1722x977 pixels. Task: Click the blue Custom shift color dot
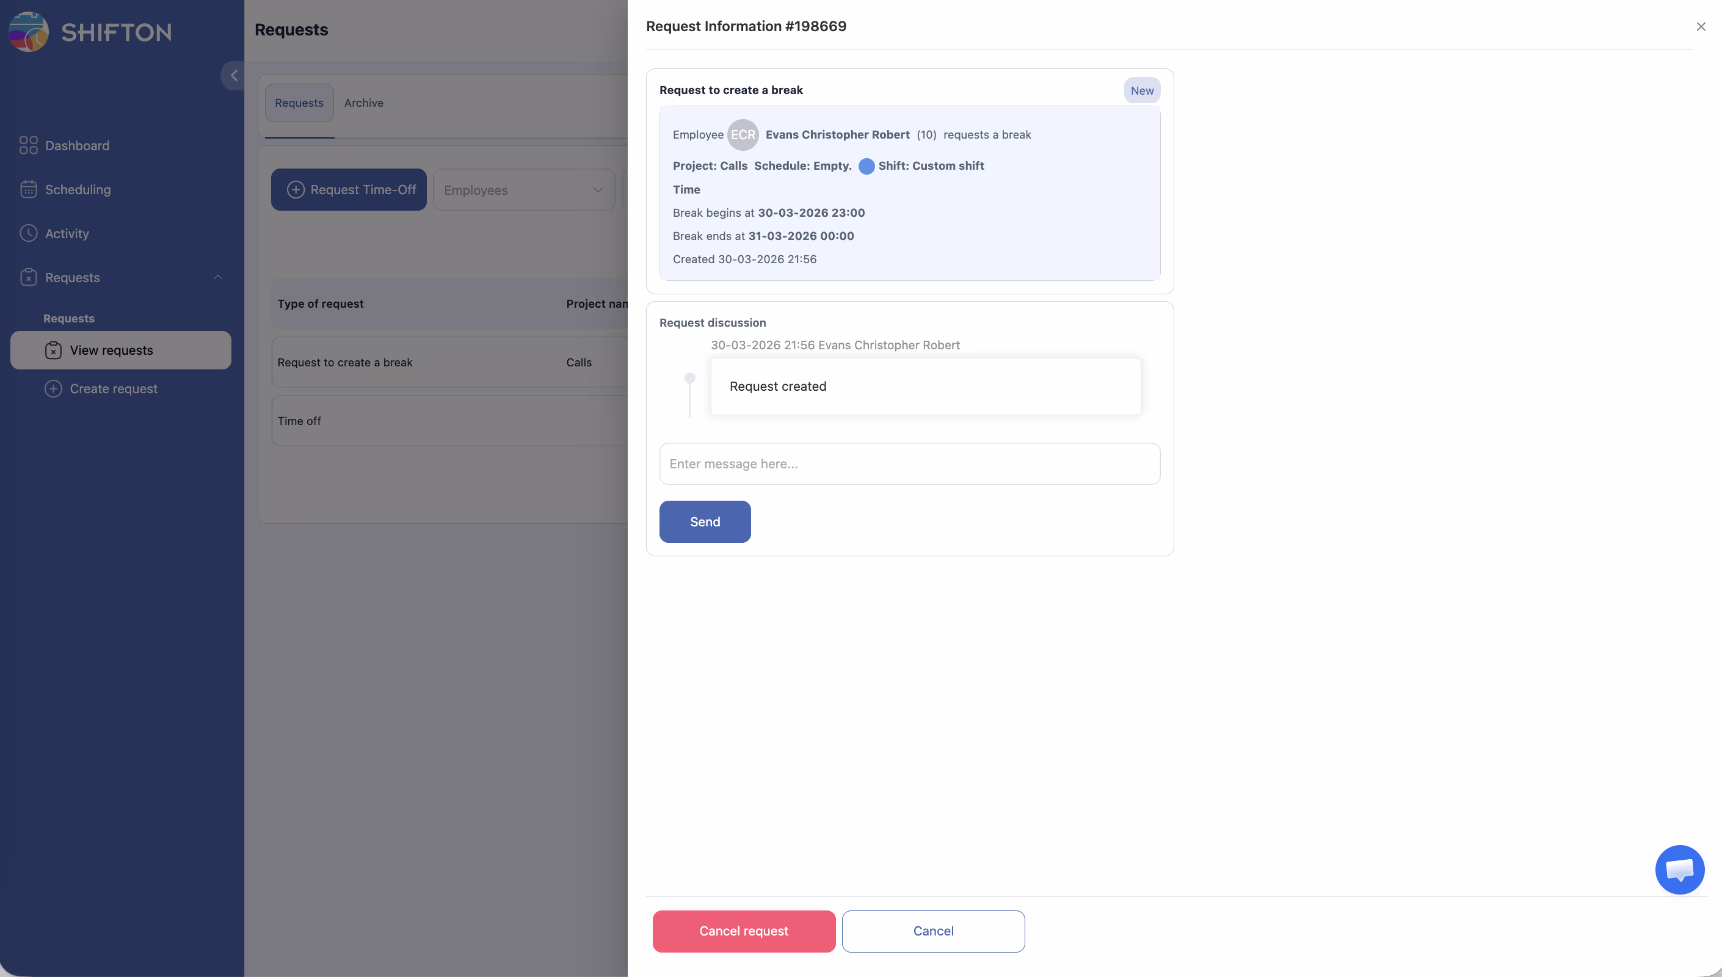click(866, 165)
